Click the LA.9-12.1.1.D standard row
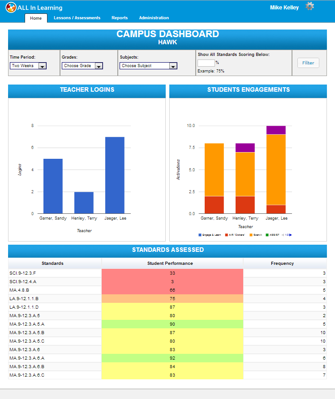335x399 pixels. [x=167, y=307]
